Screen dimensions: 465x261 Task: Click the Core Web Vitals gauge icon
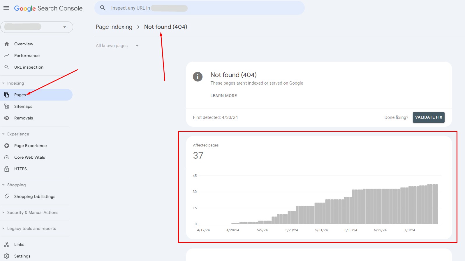(7, 157)
